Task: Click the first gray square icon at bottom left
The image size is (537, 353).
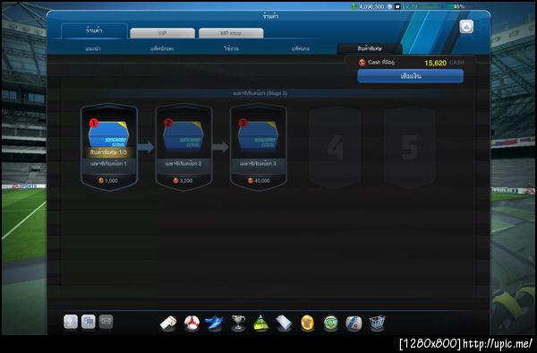Action: pos(71,323)
